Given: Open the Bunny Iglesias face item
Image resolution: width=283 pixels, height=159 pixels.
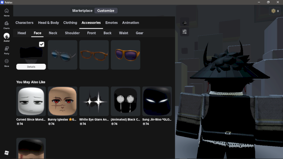Looking at the screenshot, I should pyautogui.click(x=63, y=101).
